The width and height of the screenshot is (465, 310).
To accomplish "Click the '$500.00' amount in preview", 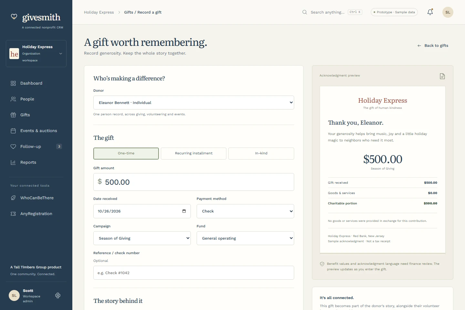I will tap(383, 159).
